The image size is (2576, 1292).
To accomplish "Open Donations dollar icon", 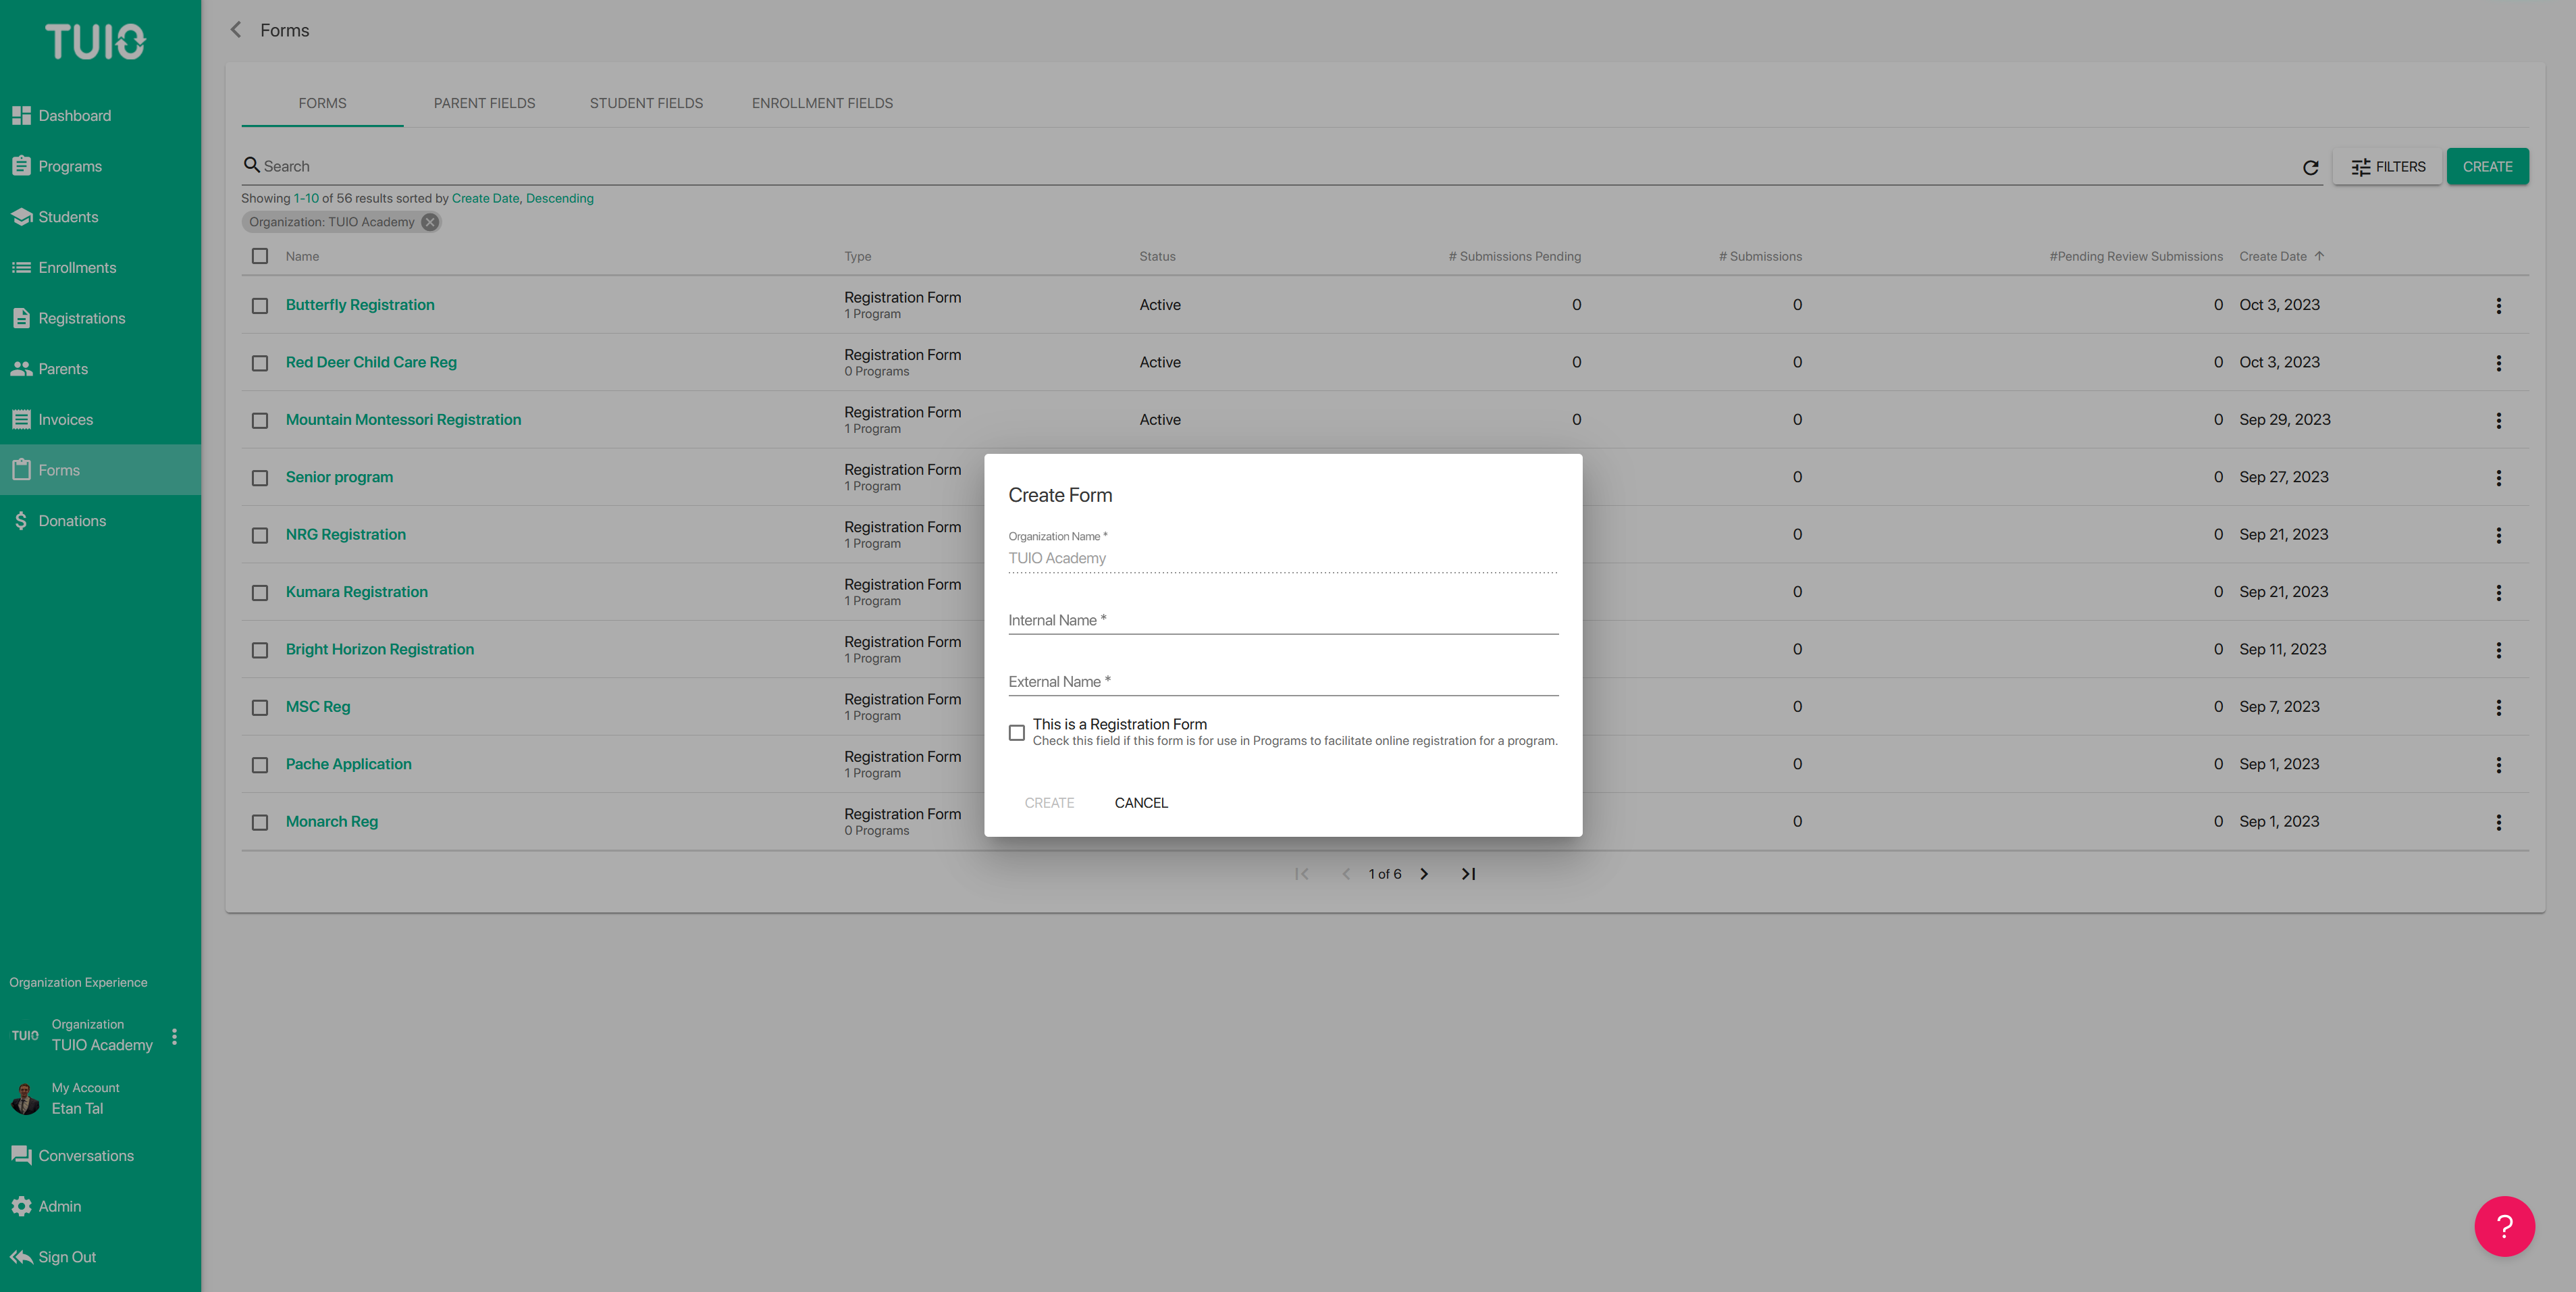I will tap(21, 521).
